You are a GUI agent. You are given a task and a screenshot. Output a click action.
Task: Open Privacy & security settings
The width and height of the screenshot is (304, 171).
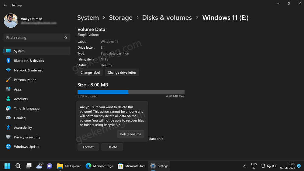click(37, 137)
